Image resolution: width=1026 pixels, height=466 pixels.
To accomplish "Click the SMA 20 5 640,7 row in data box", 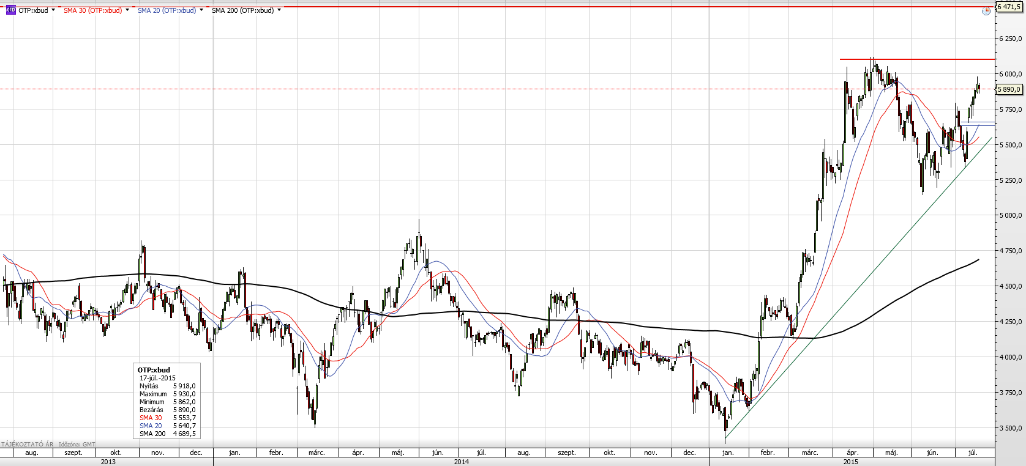I will point(167,426).
